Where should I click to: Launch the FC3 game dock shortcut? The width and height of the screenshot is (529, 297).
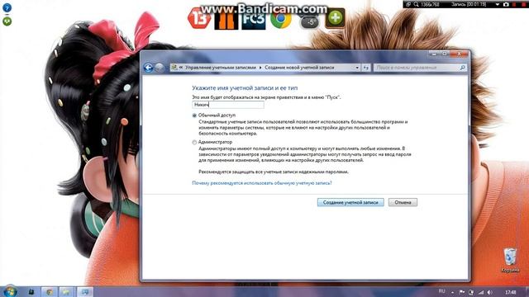(x=254, y=19)
